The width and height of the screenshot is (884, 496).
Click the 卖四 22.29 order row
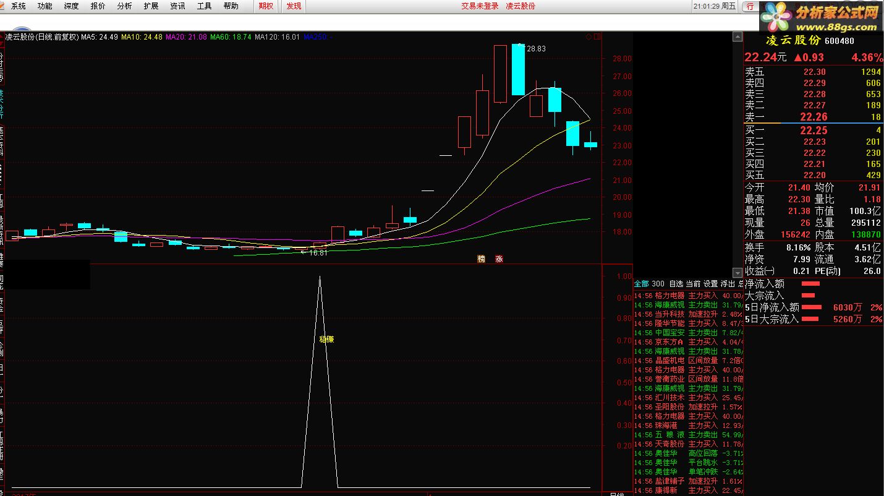click(814, 83)
